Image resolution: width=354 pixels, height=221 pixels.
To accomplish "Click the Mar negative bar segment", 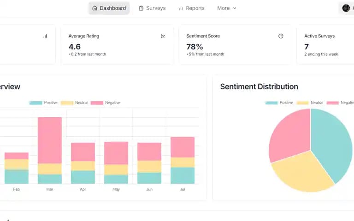I will [50, 140].
